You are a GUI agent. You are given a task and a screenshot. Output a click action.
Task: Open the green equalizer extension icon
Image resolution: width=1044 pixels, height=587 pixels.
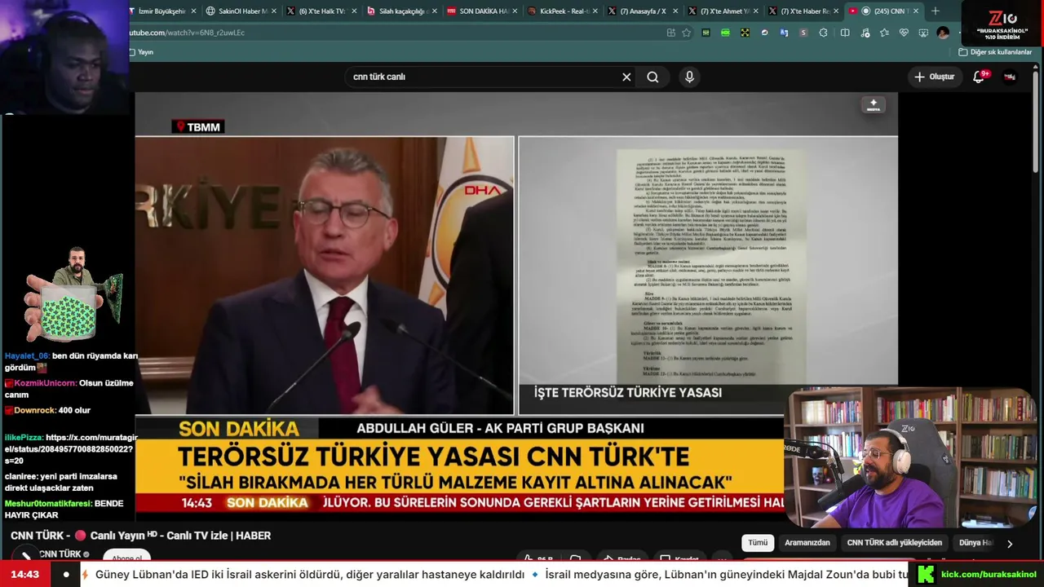click(706, 33)
